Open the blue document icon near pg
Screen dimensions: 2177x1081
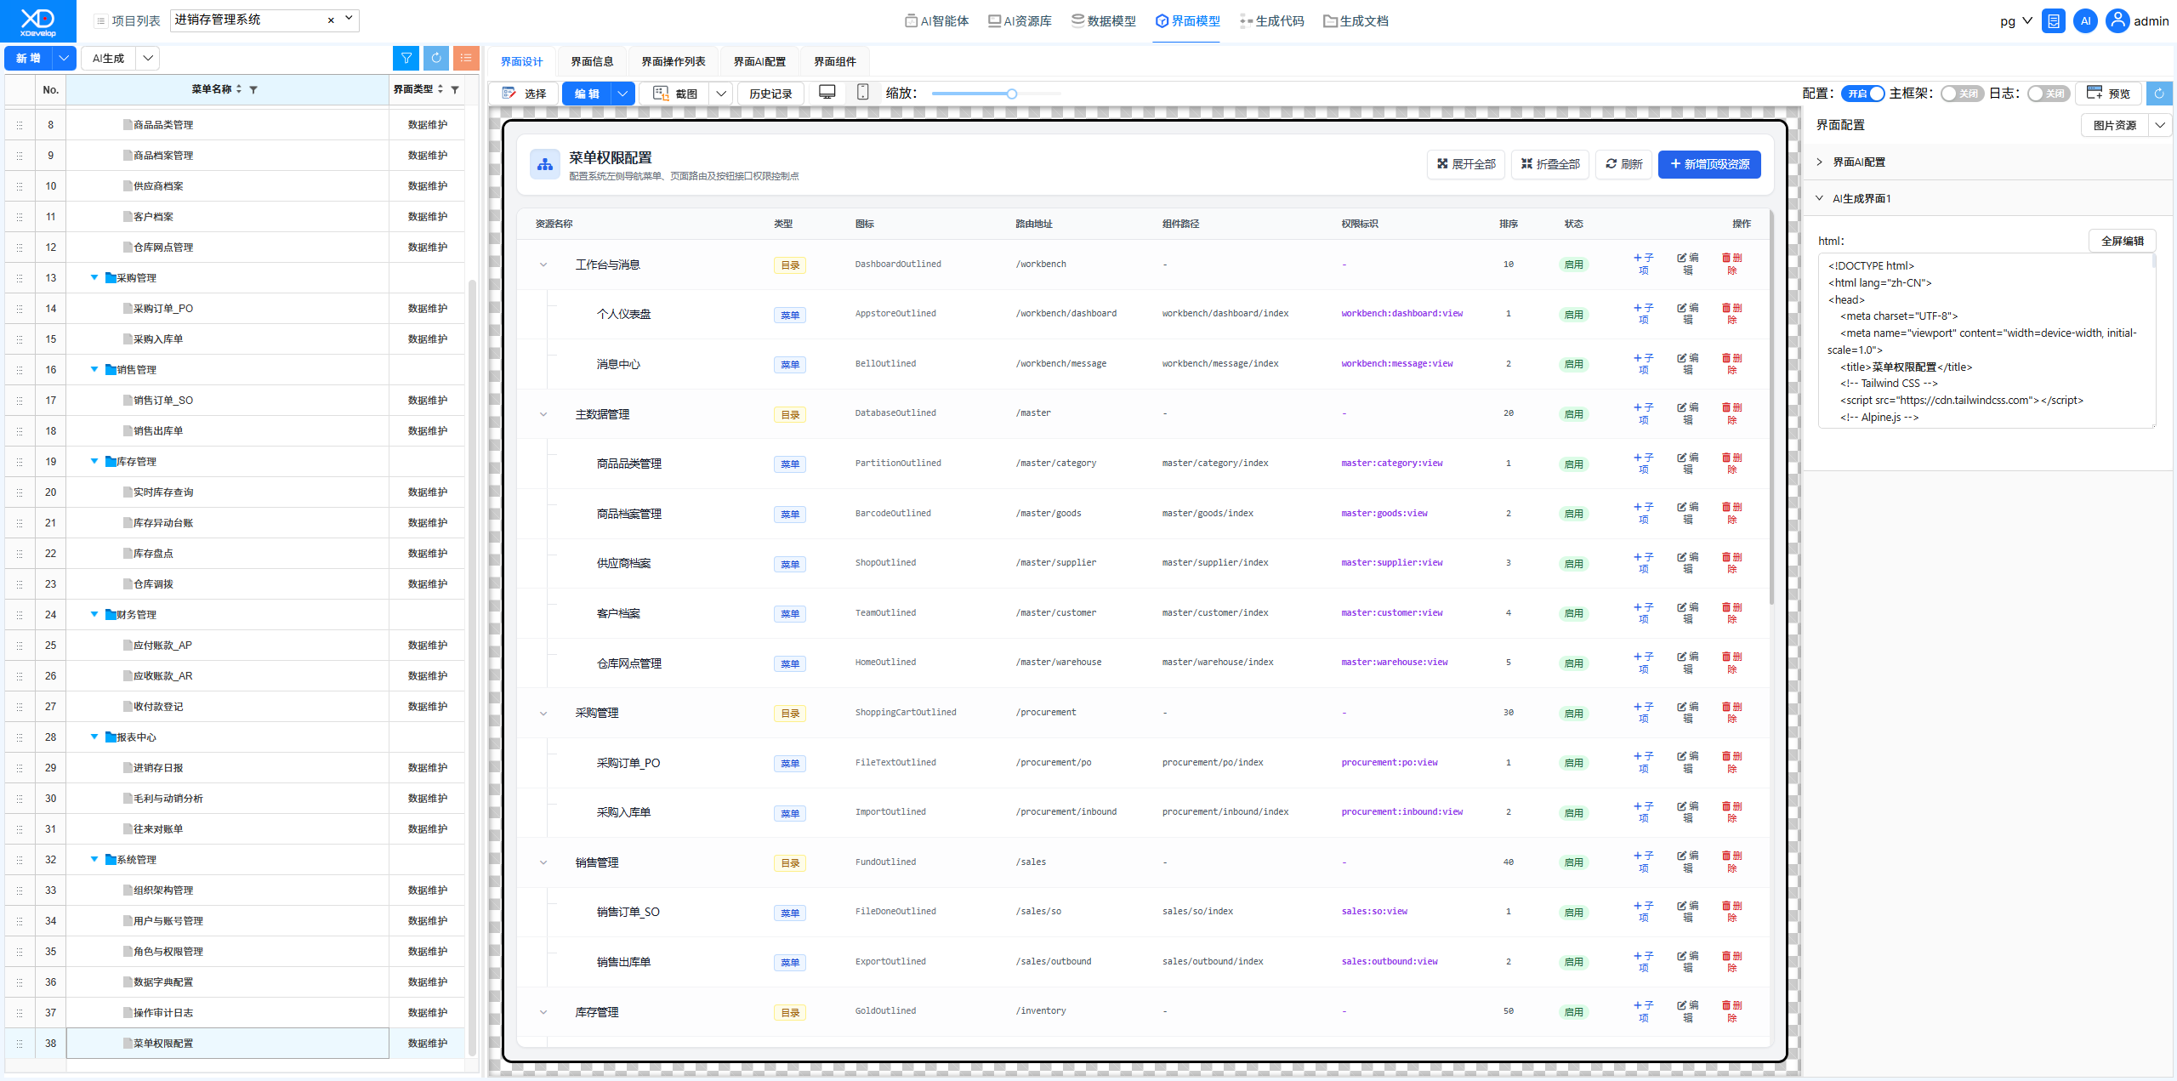pyautogui.click(x=2054, y=21)
